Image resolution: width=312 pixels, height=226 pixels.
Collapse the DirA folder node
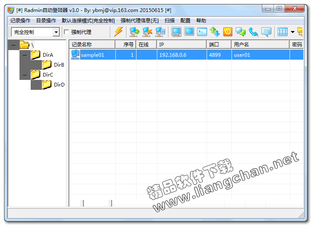pos(24,55)
